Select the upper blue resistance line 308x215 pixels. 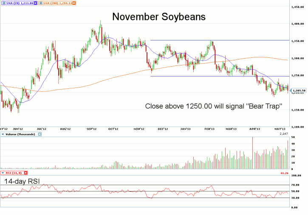pyautogui.click(x=221, y=40)
